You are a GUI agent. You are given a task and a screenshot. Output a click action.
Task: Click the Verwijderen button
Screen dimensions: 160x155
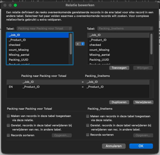point(143,102)
